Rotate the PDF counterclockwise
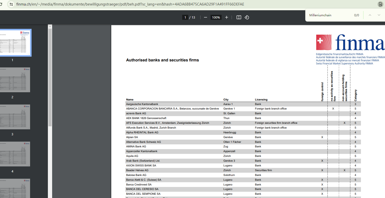Image resolution: width=385 pixels, height=198 pixels. [247, 17]
